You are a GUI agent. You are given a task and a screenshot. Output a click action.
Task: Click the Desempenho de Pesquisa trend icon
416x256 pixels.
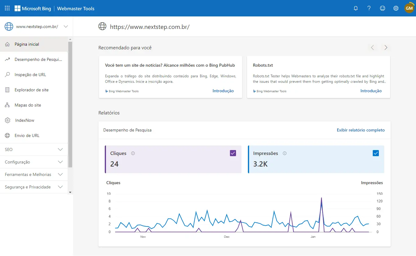tap(8, 59)
